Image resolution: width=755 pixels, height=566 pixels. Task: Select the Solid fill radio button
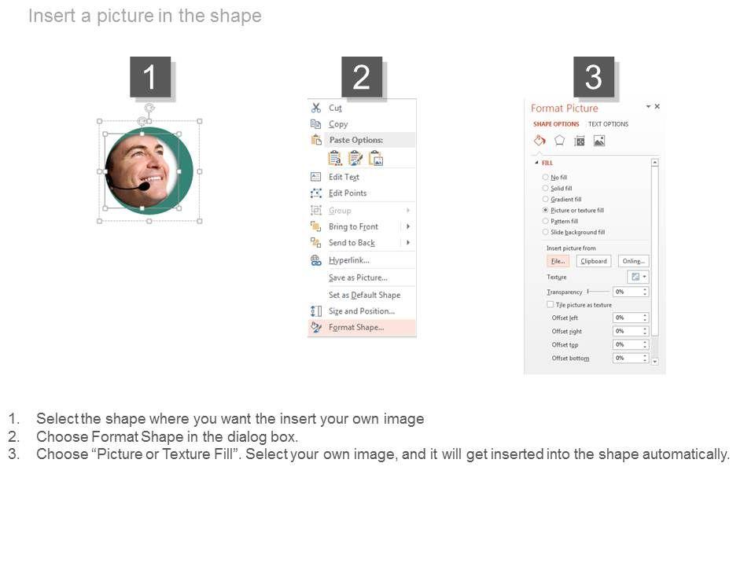pyautogui.click(x=546, y=189)
